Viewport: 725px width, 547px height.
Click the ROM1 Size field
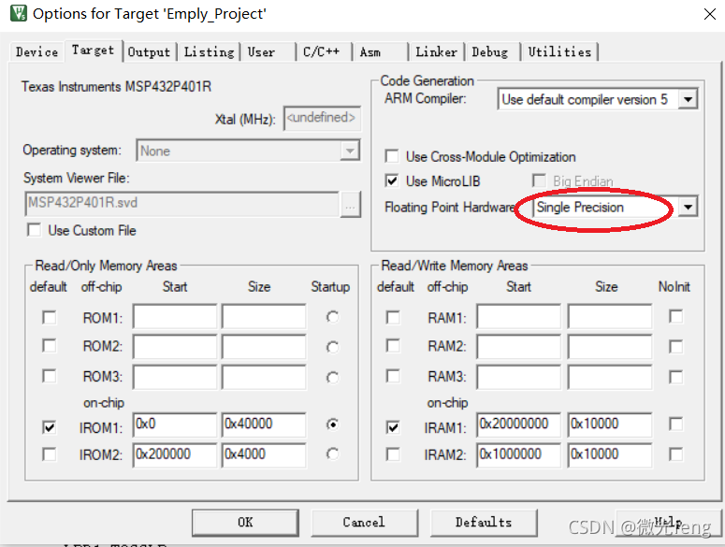(264, 316)
